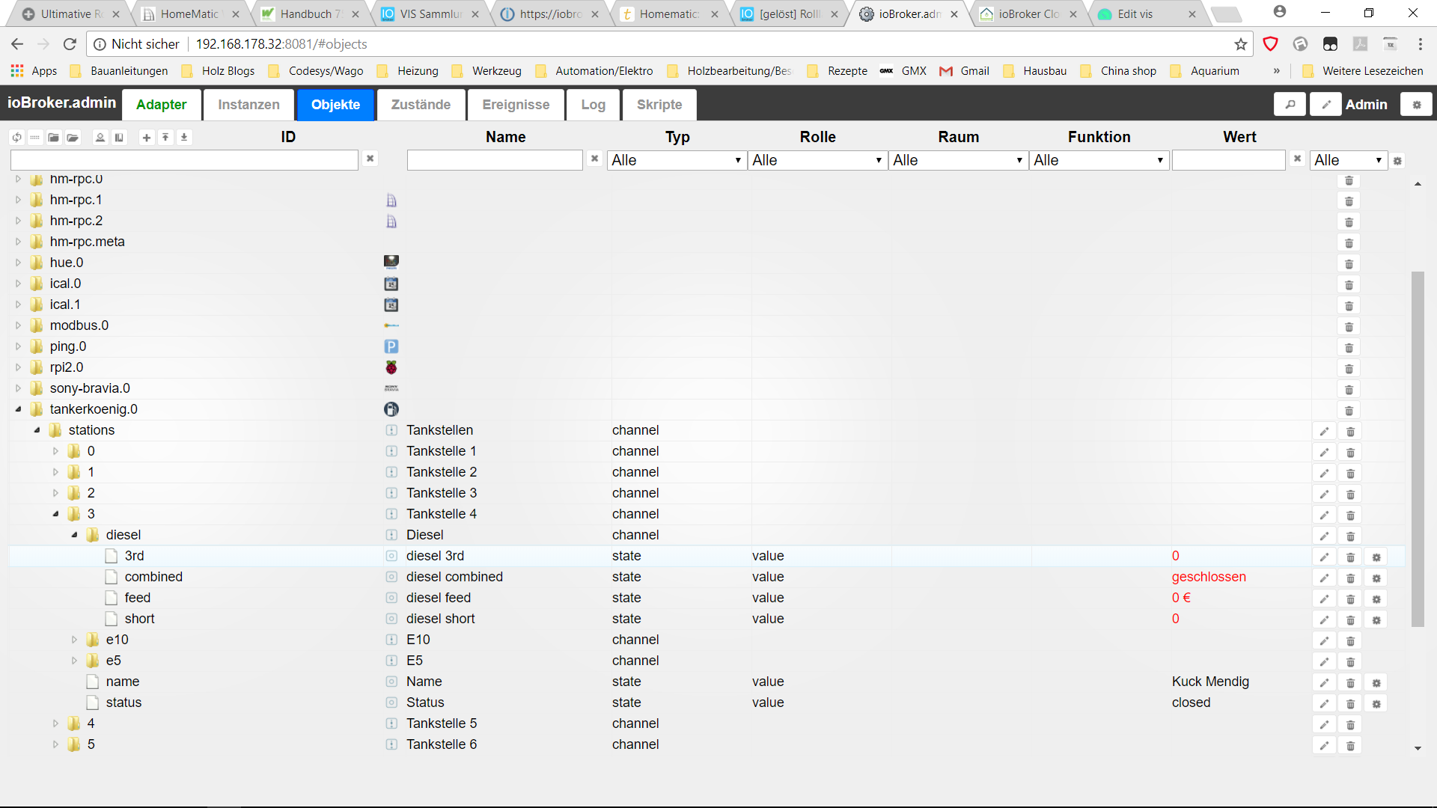
Task: Click the collapse all folders icon
Action: click(x=53, y=138)
